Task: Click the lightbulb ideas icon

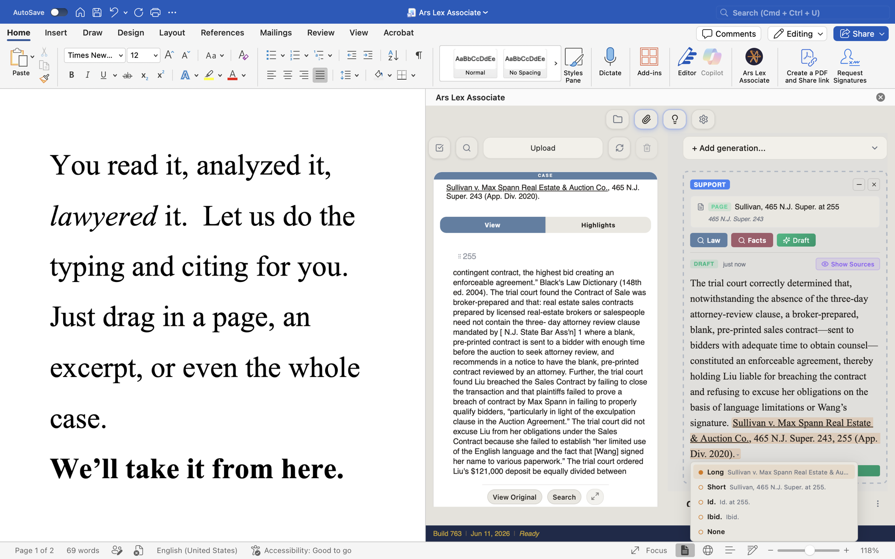Action: 674,119
